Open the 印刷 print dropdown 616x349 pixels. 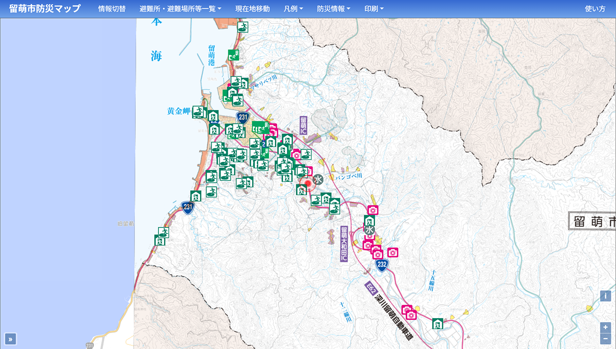pos(374,9)
